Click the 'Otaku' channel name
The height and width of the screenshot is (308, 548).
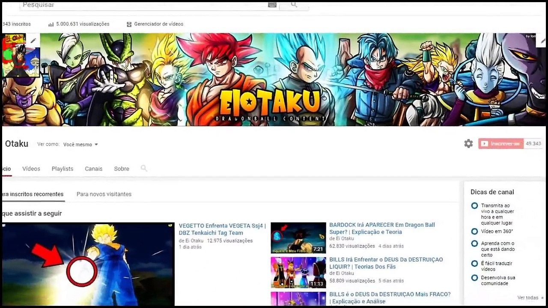16,144
